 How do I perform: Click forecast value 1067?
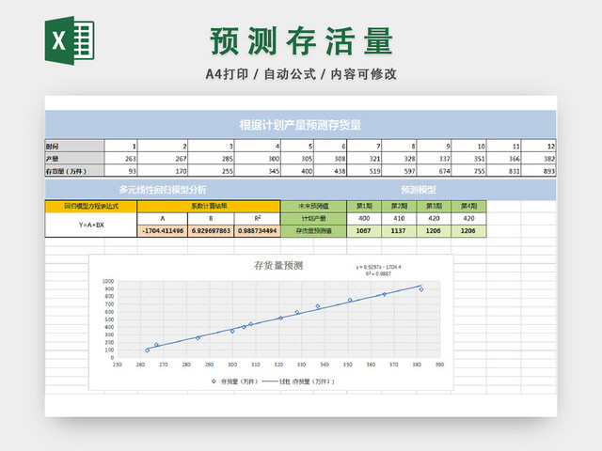[364, 231]
